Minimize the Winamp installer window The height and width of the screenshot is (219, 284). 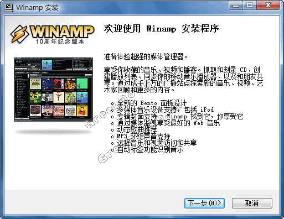(236, 5)
